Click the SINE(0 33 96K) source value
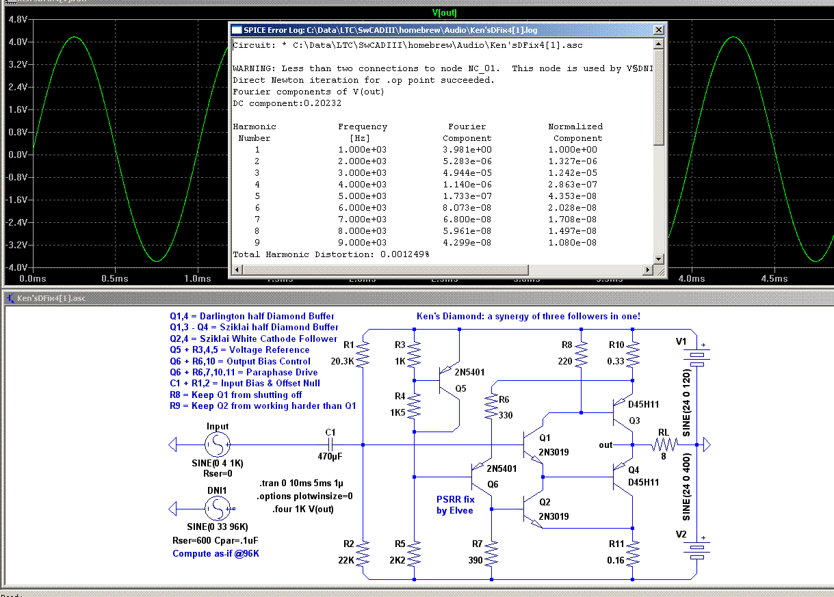 point(218,526)
